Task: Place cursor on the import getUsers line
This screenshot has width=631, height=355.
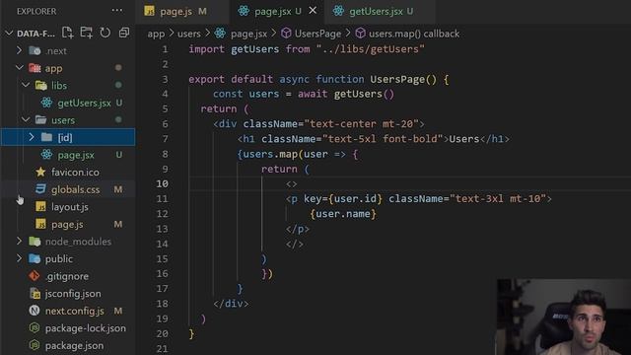Action: pyautogui.click(x=307, y=49)
